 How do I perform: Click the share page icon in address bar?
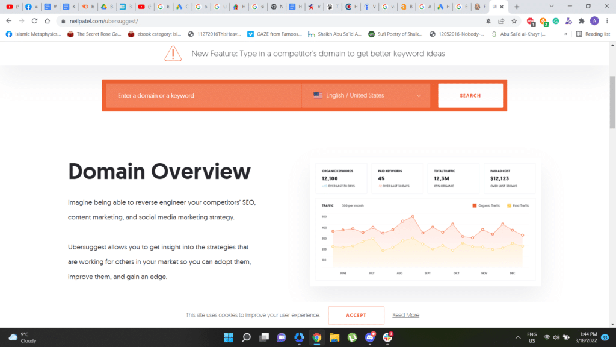coord(501,20)
